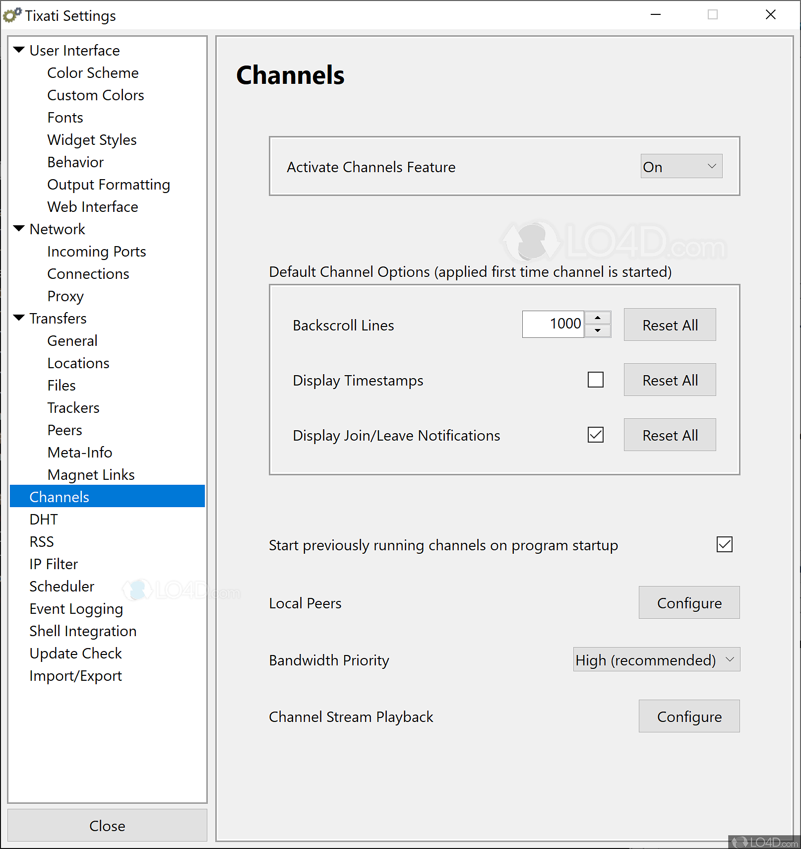Viewport: 801px width, 849px height.
Task: Configure Channel Stream Playback
Action: click(x=689, y=717)
